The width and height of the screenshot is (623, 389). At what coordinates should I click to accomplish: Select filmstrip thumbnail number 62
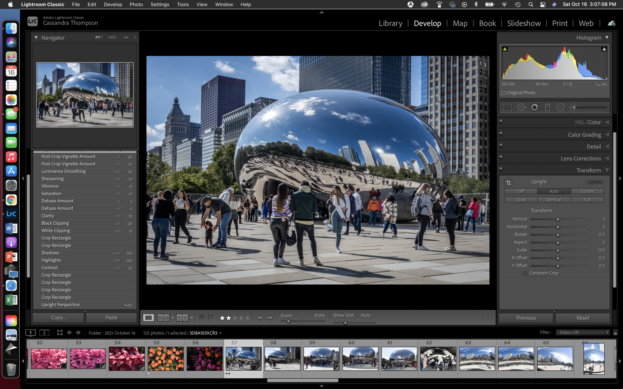[x=438, y=359]
